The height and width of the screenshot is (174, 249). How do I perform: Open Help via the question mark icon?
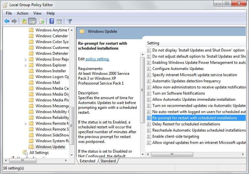52,21
